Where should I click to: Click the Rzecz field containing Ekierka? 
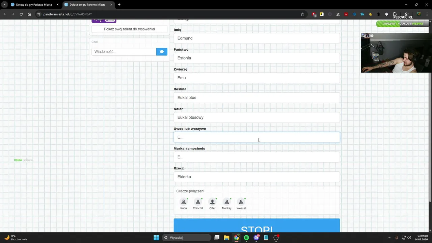click(x=257, y=177)
